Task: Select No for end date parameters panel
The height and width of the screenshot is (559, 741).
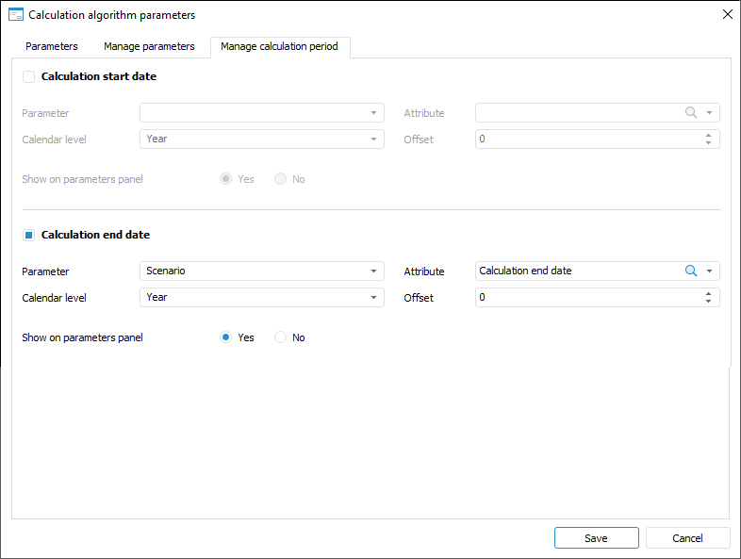Action: point(280,337)
